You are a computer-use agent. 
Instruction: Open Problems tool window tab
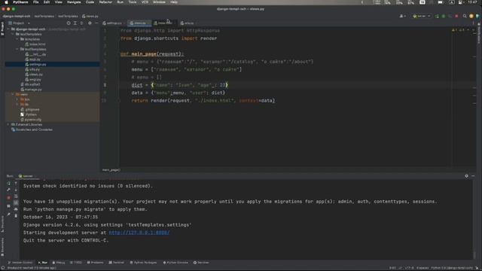click(x=96, y=263)
